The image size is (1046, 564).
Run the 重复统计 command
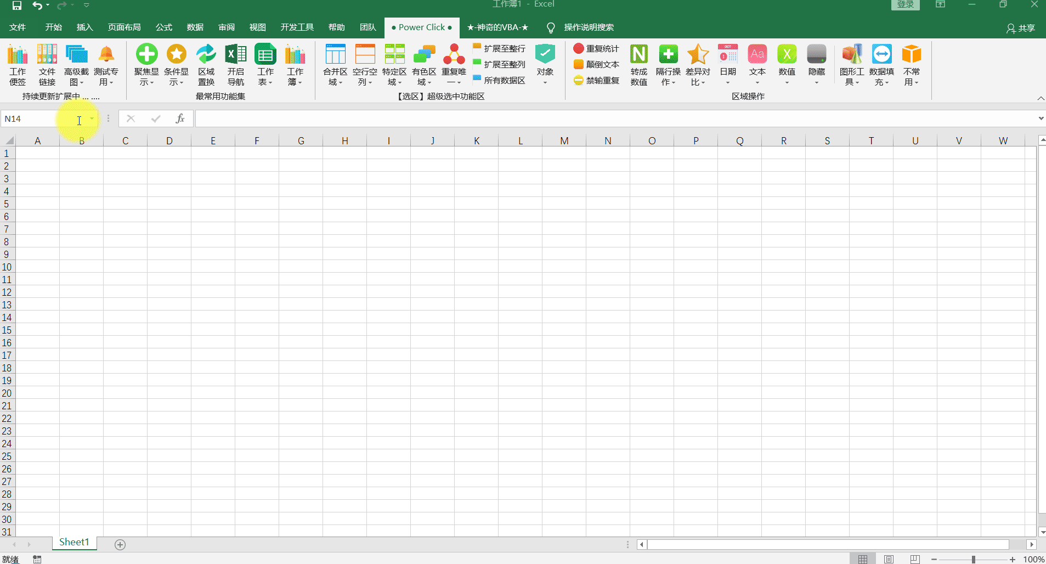(x=596, y=48)
